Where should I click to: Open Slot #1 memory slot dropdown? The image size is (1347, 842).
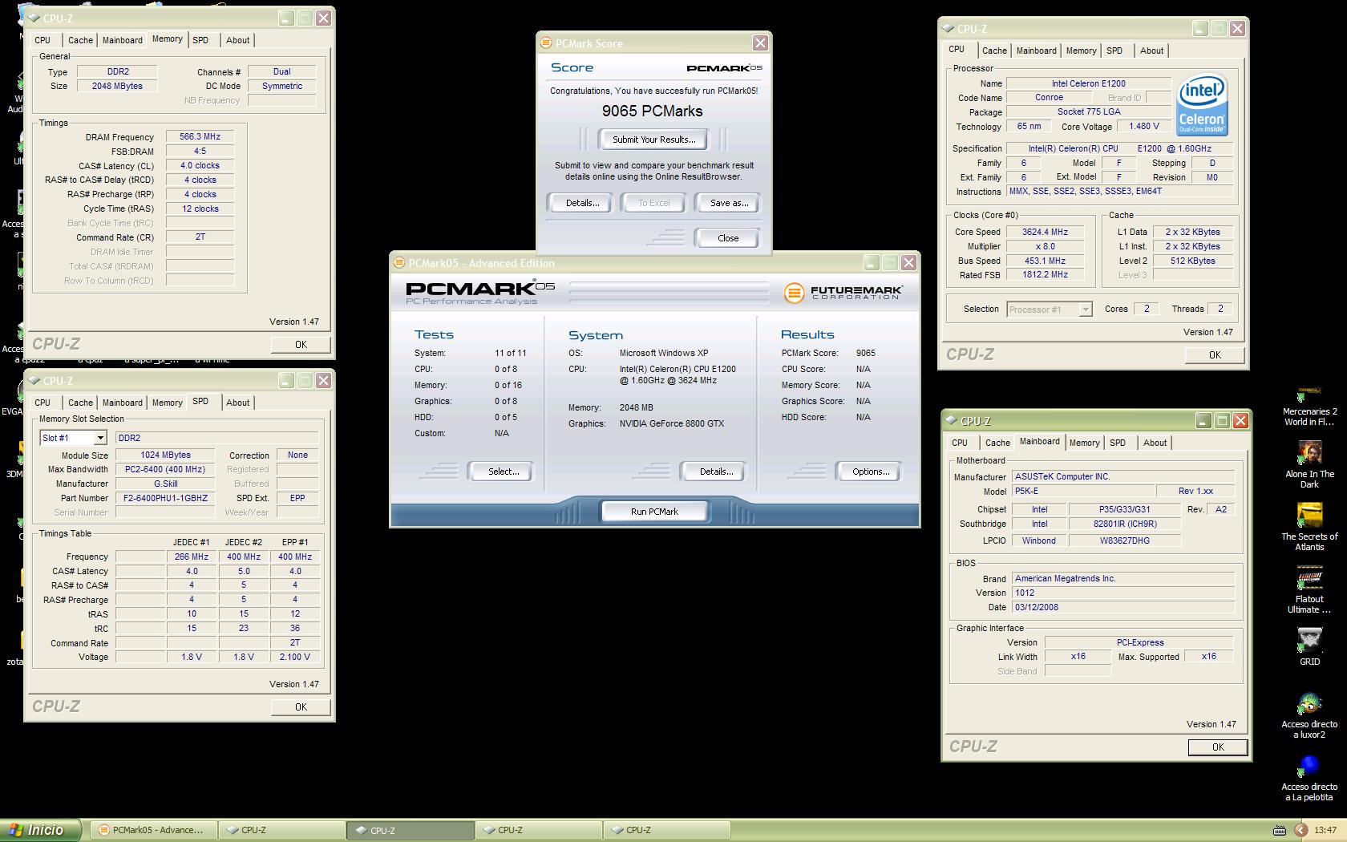tap(100, 438)
